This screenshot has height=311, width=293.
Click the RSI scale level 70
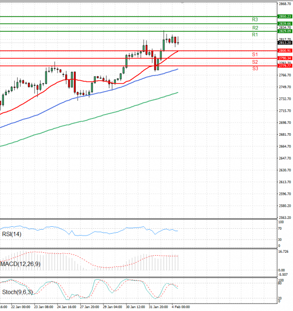[280, 229]
